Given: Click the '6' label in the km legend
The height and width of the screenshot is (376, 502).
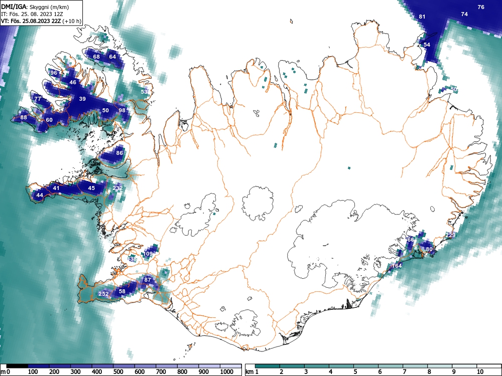Looking at the screenshot, I should click(380, 372).
